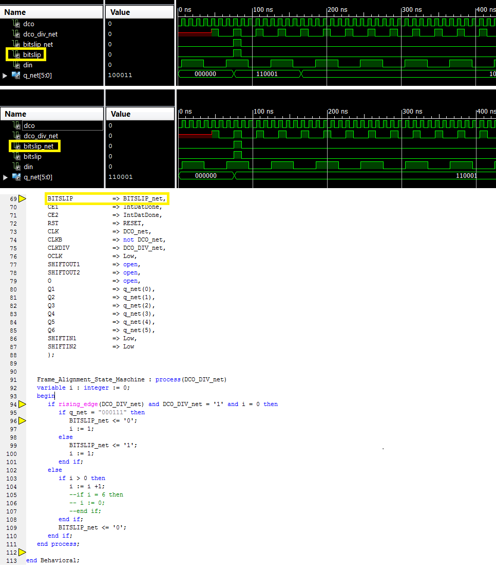
Task: Click the 'end process;' line
Action: click(58, 544)
